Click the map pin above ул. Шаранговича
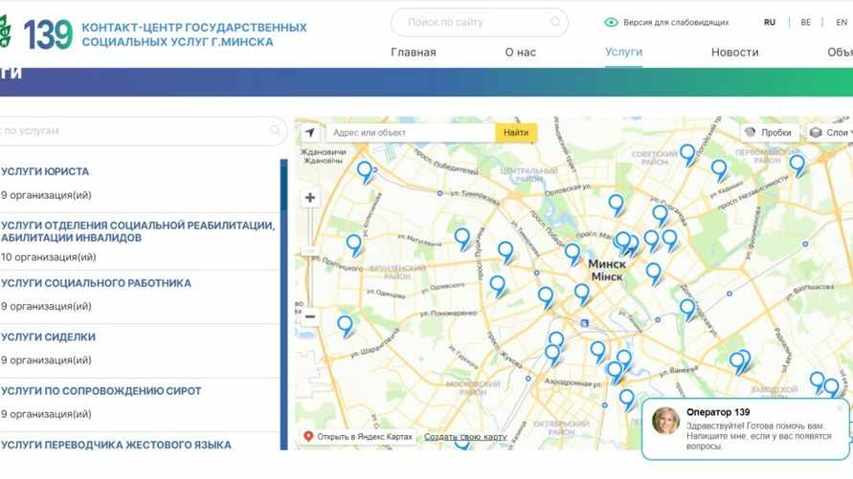 [x=346, y=326]
